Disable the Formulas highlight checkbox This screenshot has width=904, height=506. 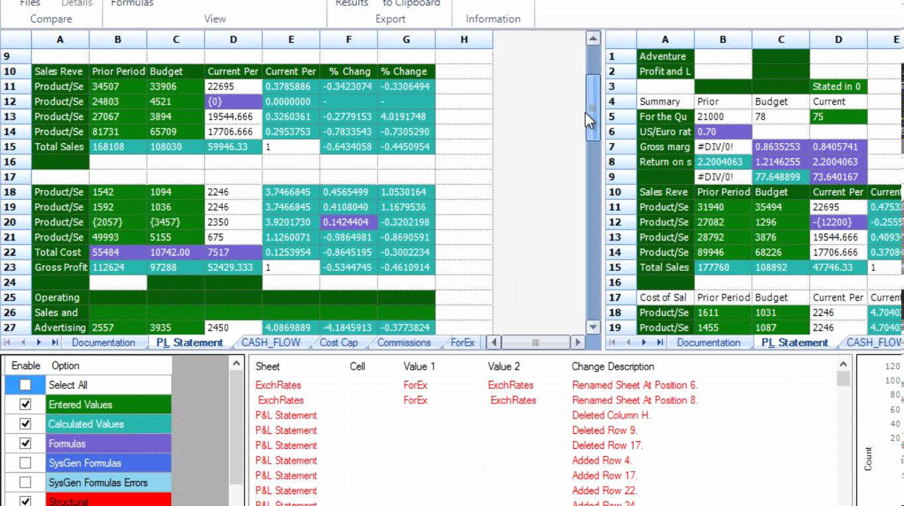pos(25,443)
